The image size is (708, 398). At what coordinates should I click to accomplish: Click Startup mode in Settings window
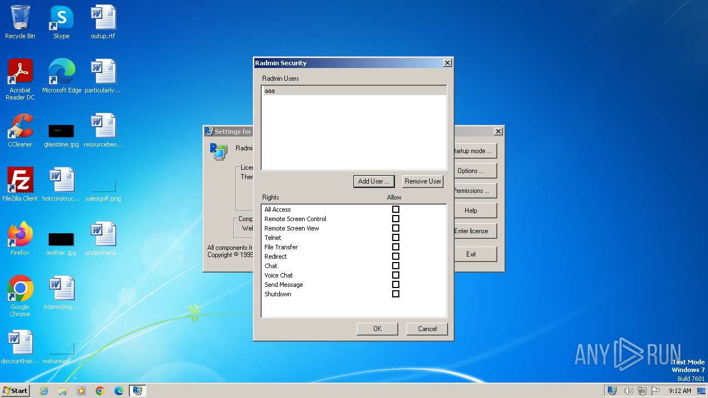tap(475, 151)
